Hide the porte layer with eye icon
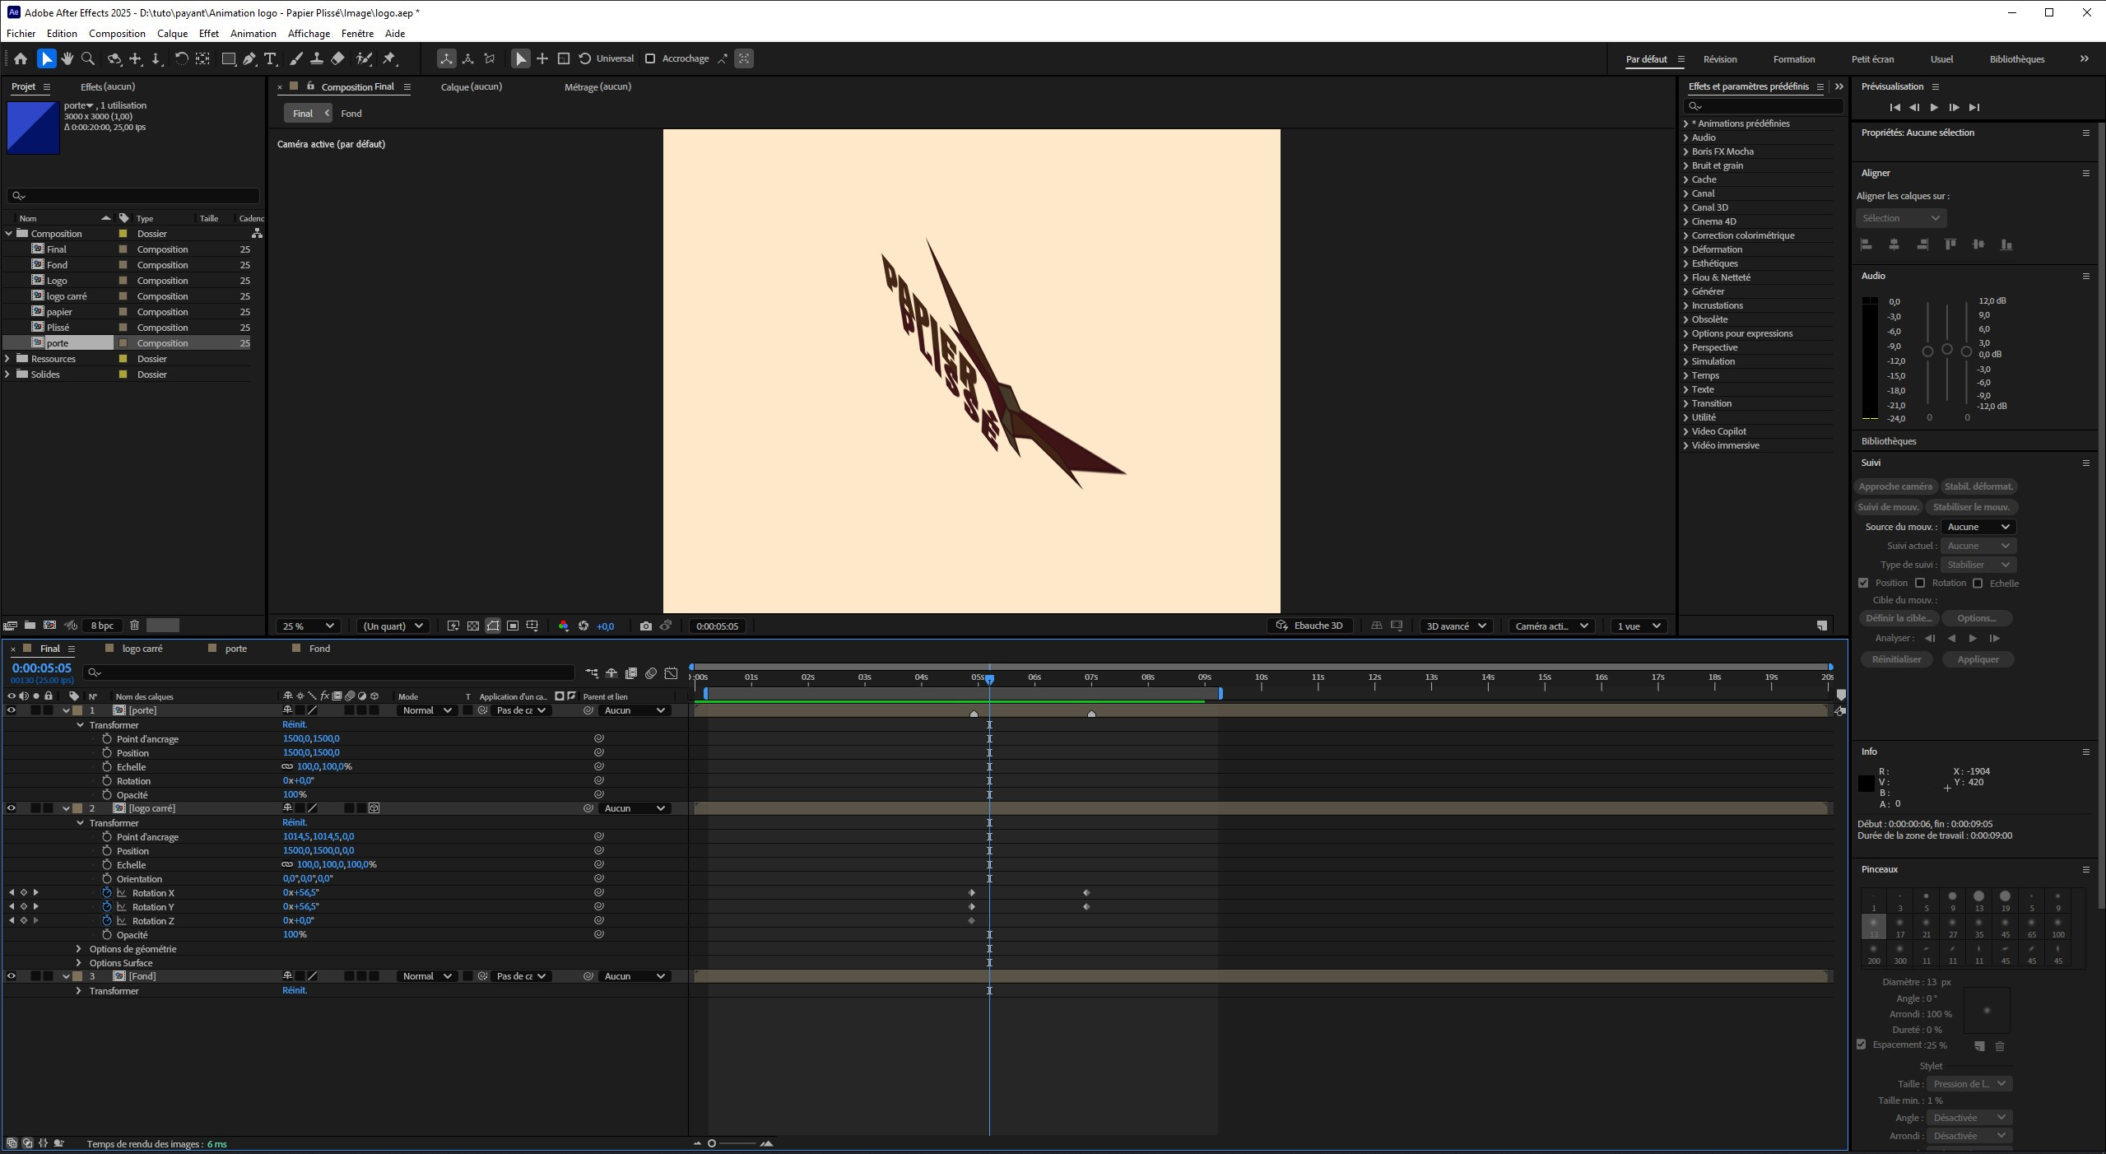This screenshot has height=1154, width=2106. 12,710
